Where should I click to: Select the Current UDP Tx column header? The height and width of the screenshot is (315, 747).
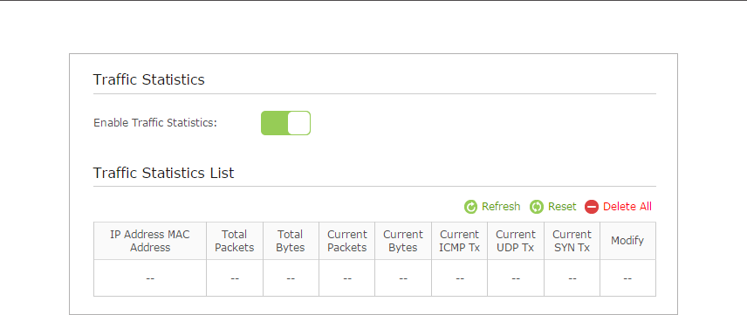516,241
